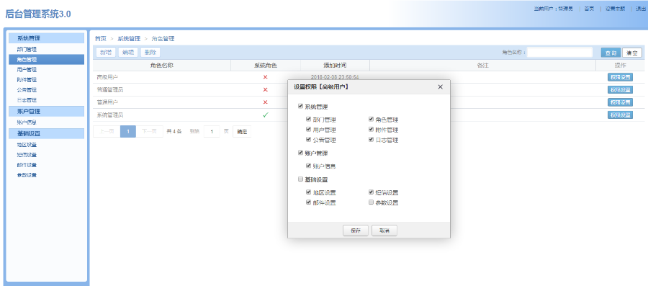The height and width of the screenshot is (286, 648).
Task: Click the 系统管理员 role name cell
Action: (x=161, y=115)
